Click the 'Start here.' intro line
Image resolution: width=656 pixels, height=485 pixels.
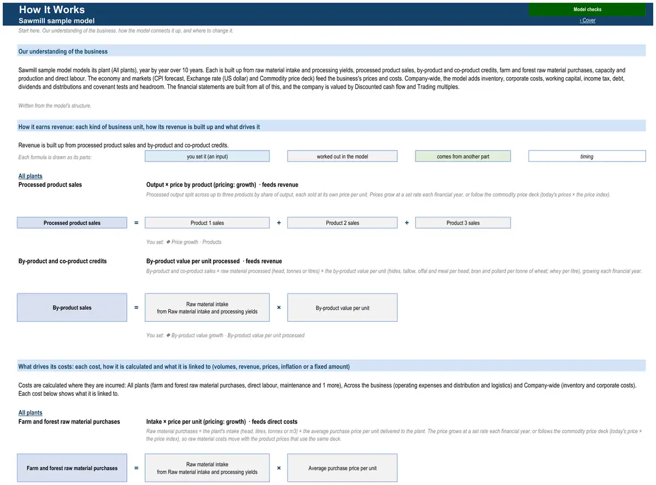click(x=126, y=31)
